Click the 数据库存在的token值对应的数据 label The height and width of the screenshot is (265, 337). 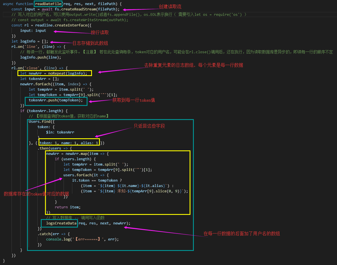pos(35,194)
